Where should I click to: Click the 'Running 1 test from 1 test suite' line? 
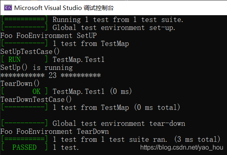click(x=118, y=20)
